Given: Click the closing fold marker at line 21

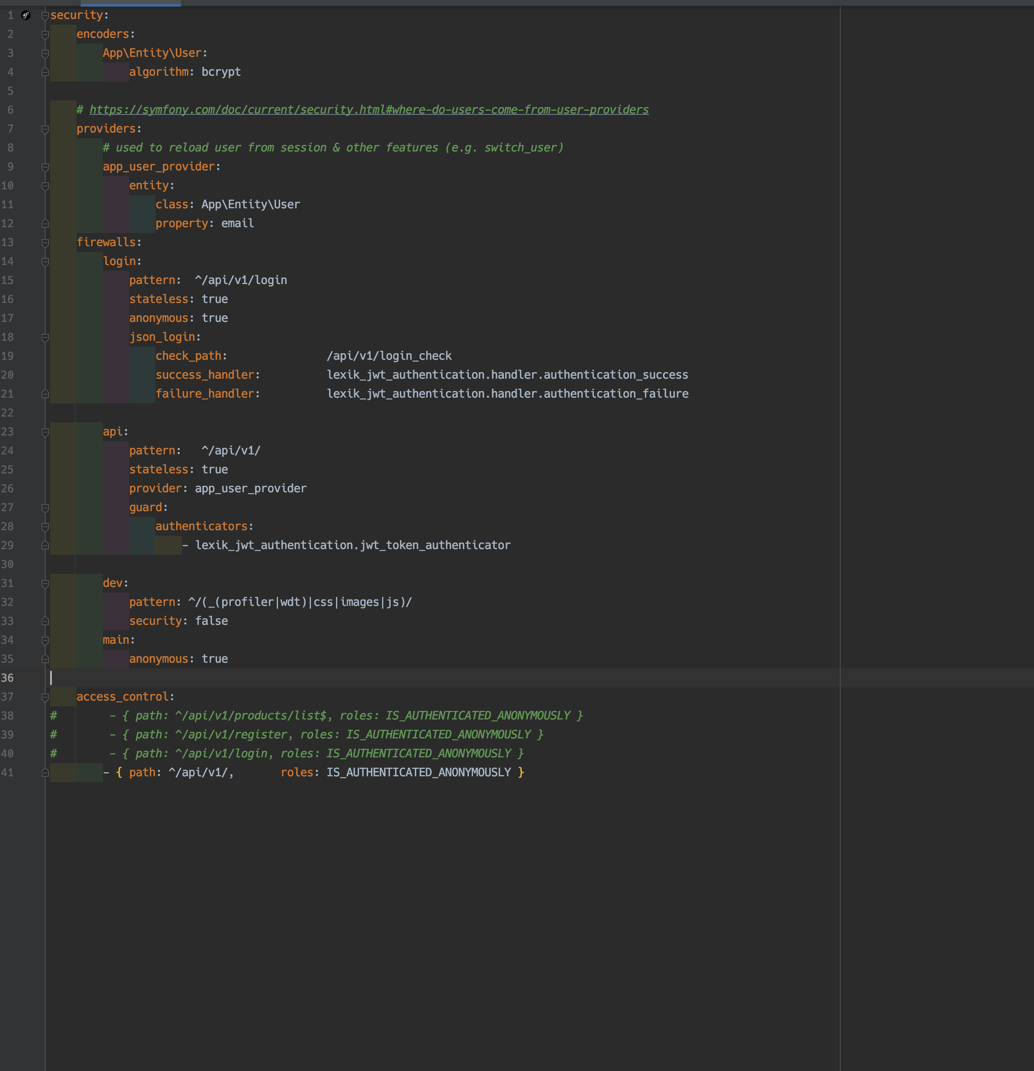Looking at the screenshot, I should click(45, 394).
